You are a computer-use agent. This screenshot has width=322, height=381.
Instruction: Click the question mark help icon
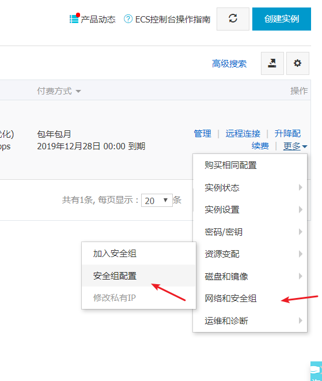(x=128, y=18)
